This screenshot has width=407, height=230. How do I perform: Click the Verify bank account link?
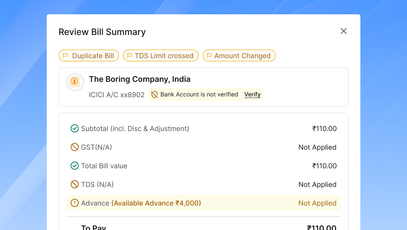[x=252, y=95]
